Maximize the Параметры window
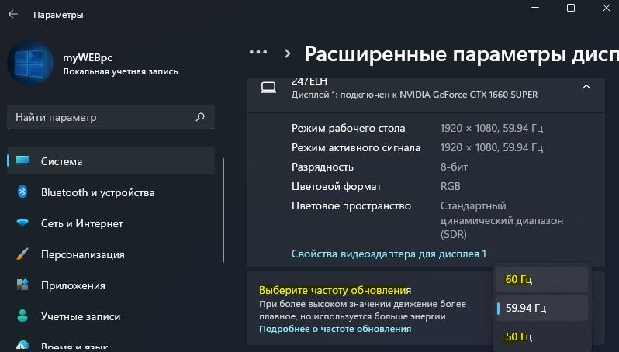 tap(571, 8)
